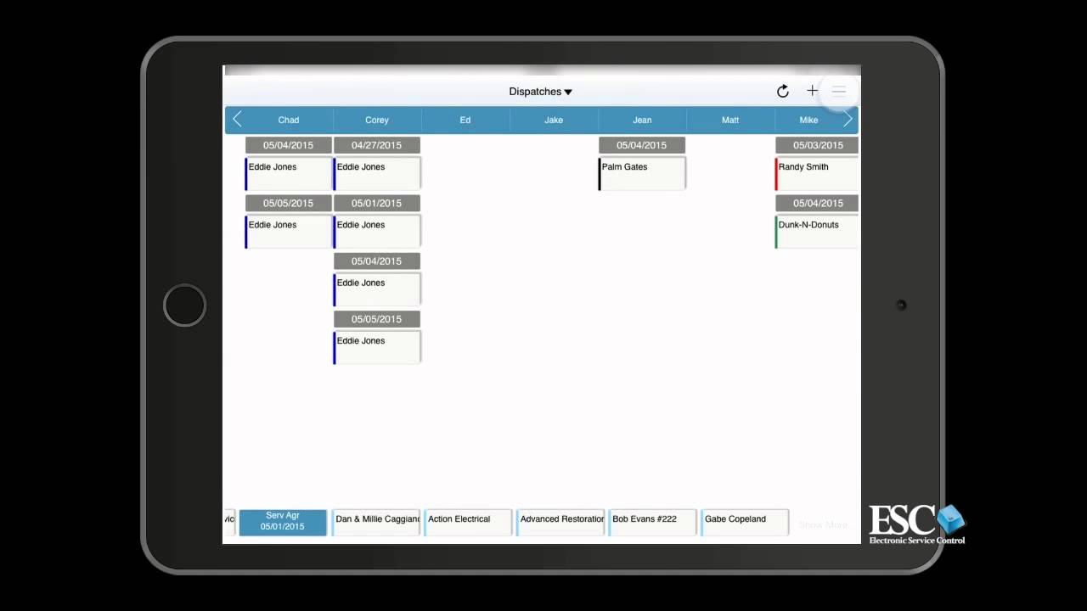Image resolution: width=1087 pixels, height=611 pixels.
Task: Select the Corey technician column
Action: click(377, 120)
